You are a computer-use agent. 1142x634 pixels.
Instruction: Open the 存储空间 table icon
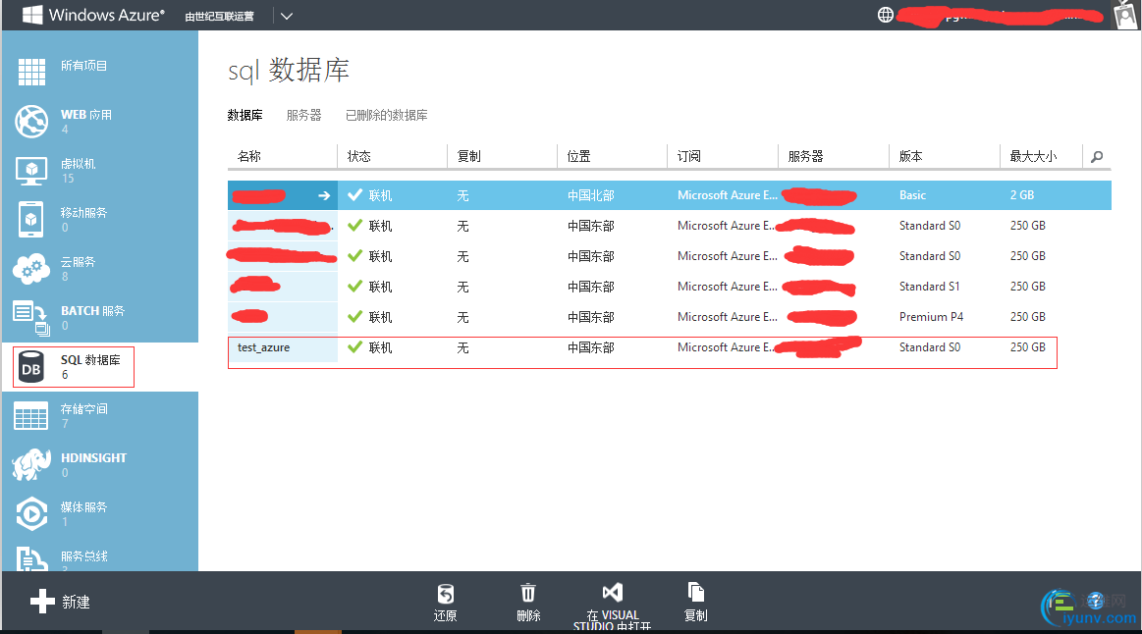pyautogui.click(x=31, y=415)
